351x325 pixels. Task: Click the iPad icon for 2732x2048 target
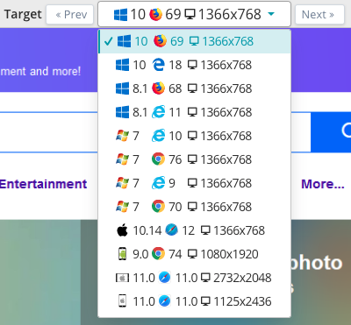[122, 278]
